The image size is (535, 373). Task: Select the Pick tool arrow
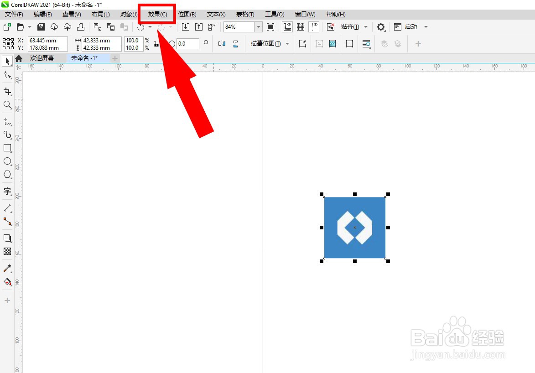coord(7,62)
